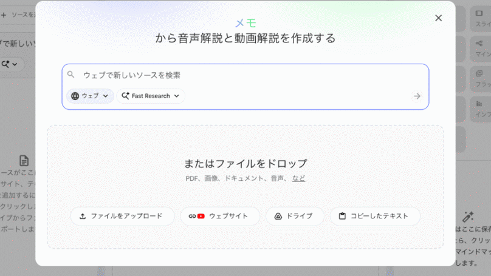Click the magnifier search icon
Screen dimensions: 491x276
coord(71,75)
